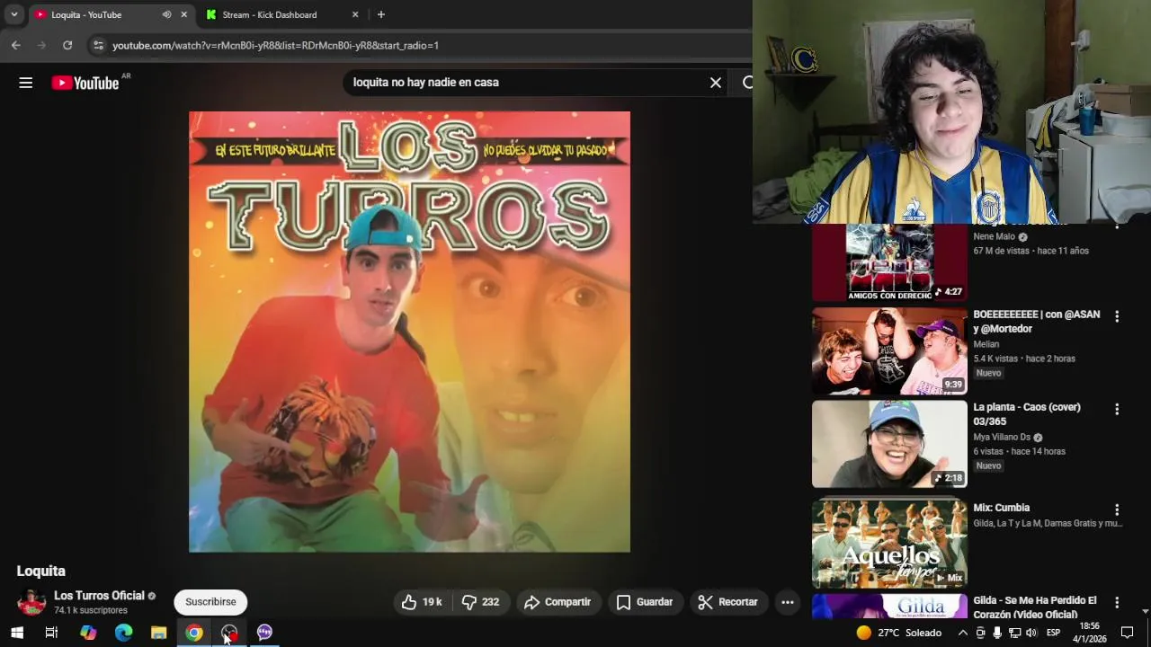This screenshot has width=1151, height=647.
Task: Go to YouTube home via logo
Action: coord(85,83)
